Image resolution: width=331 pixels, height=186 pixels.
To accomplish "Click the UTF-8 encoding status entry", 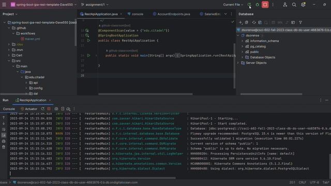I will [314, 182].
